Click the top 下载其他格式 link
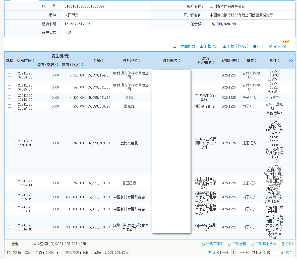This screenshot has height=259, width=297. click(x=237, y=46)
